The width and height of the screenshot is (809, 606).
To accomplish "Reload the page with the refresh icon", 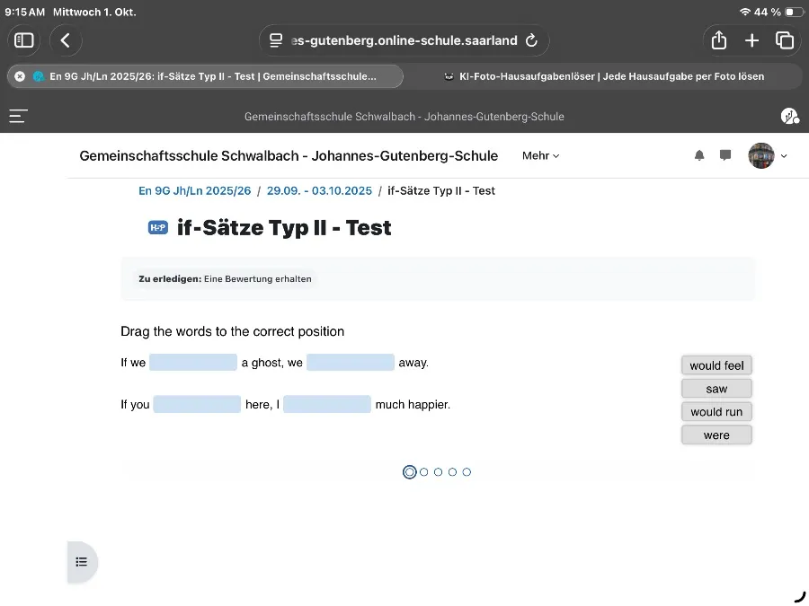I will 531,40.
